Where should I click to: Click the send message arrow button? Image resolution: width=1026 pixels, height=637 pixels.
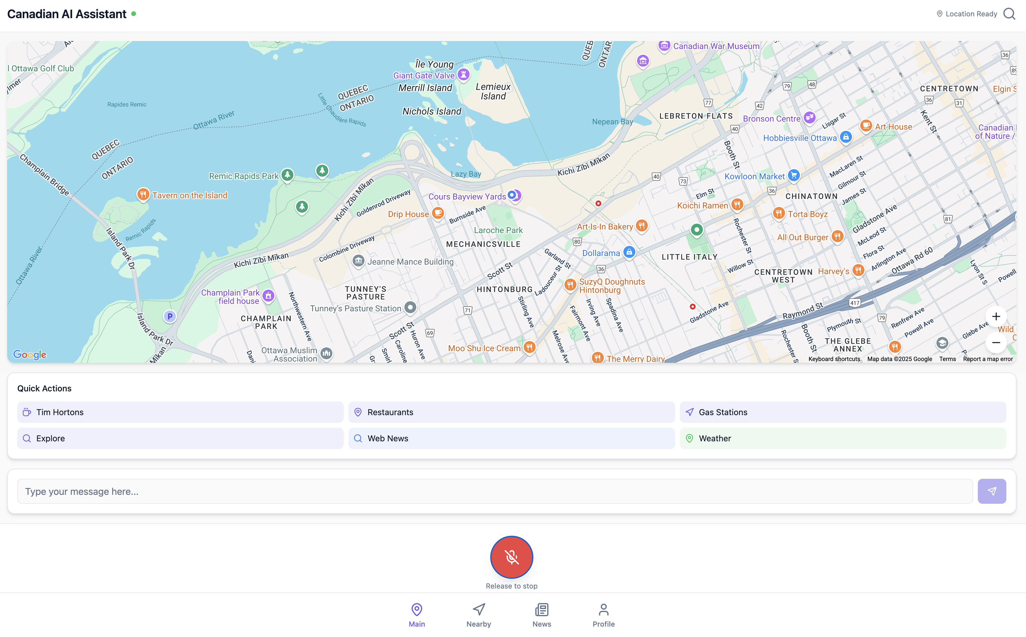[x=991, y=491]
